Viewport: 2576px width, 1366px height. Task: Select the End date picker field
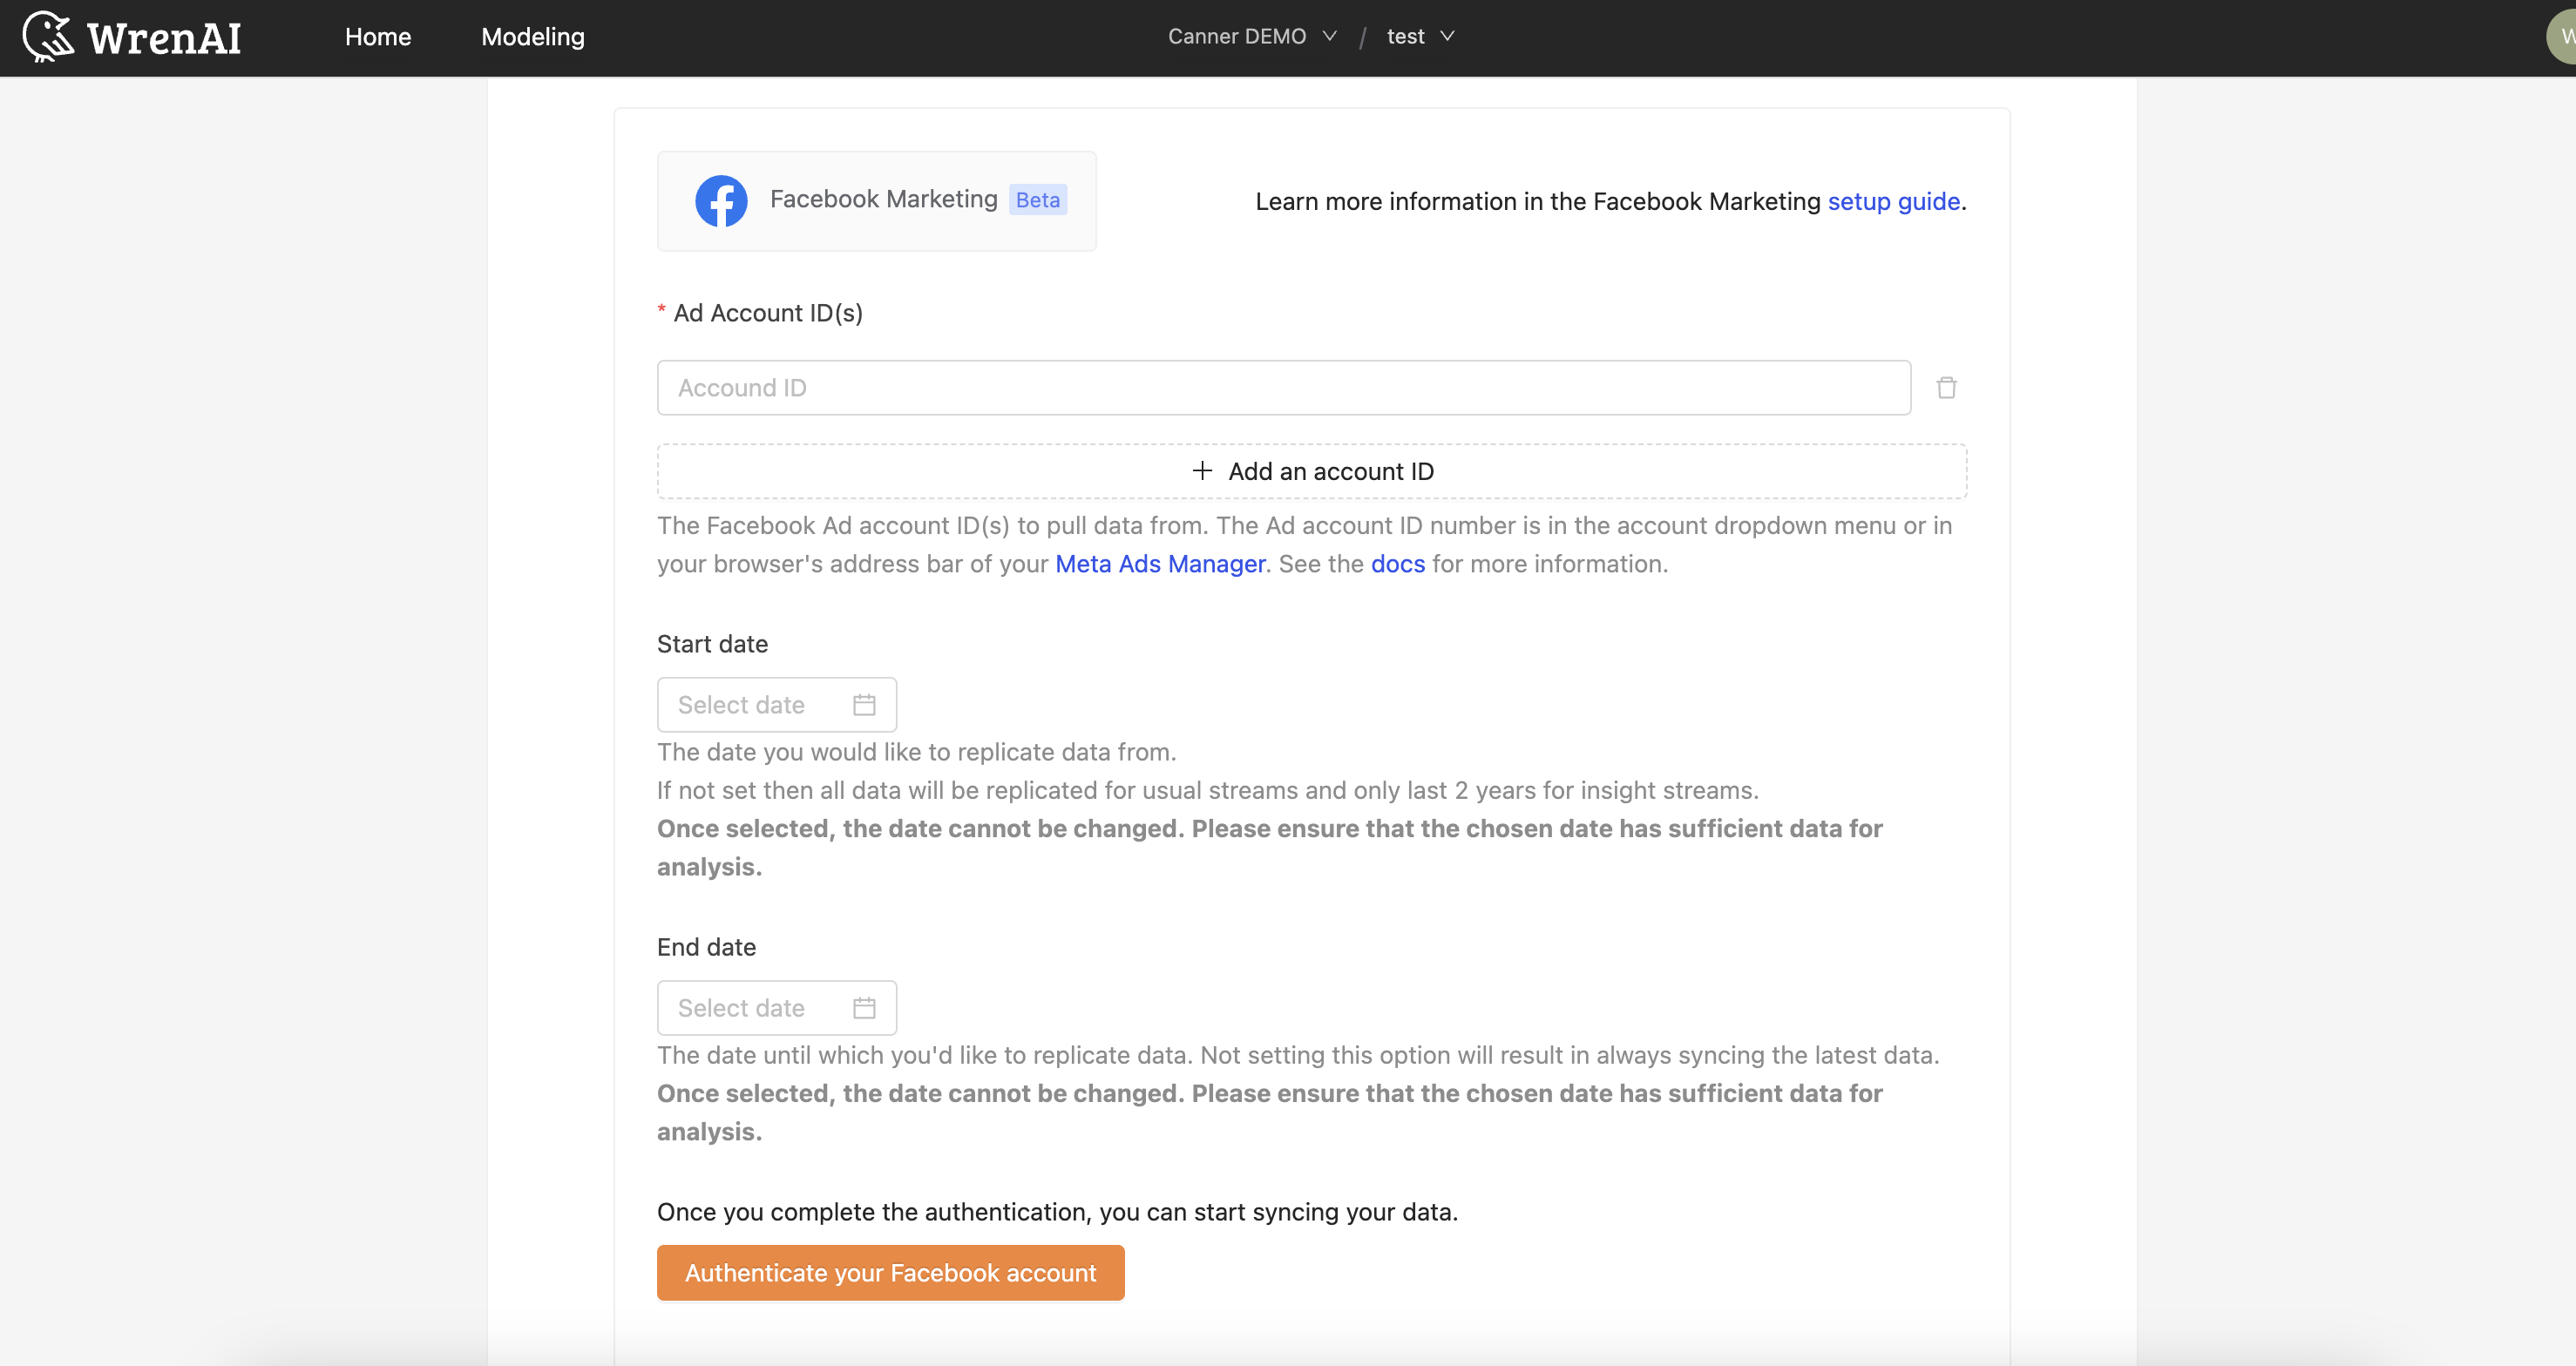[774, 1006]
